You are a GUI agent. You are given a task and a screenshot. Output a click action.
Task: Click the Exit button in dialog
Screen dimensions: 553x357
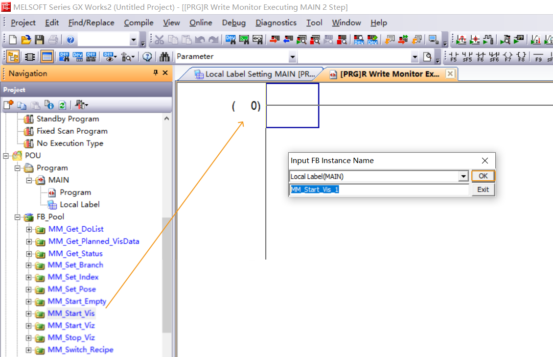(x=483, y=190)
